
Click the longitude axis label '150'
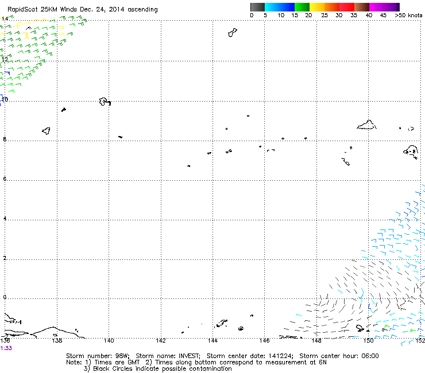368,341
